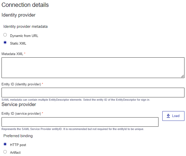Viewport: 186px width, 156px height.
Task: Click the SAML metadata EntityDescriptor help text
Action: (x=76, y=100)
